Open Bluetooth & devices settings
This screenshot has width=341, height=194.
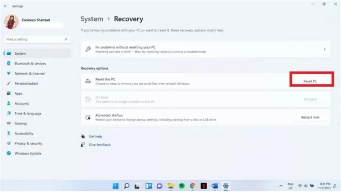[37, 63]
